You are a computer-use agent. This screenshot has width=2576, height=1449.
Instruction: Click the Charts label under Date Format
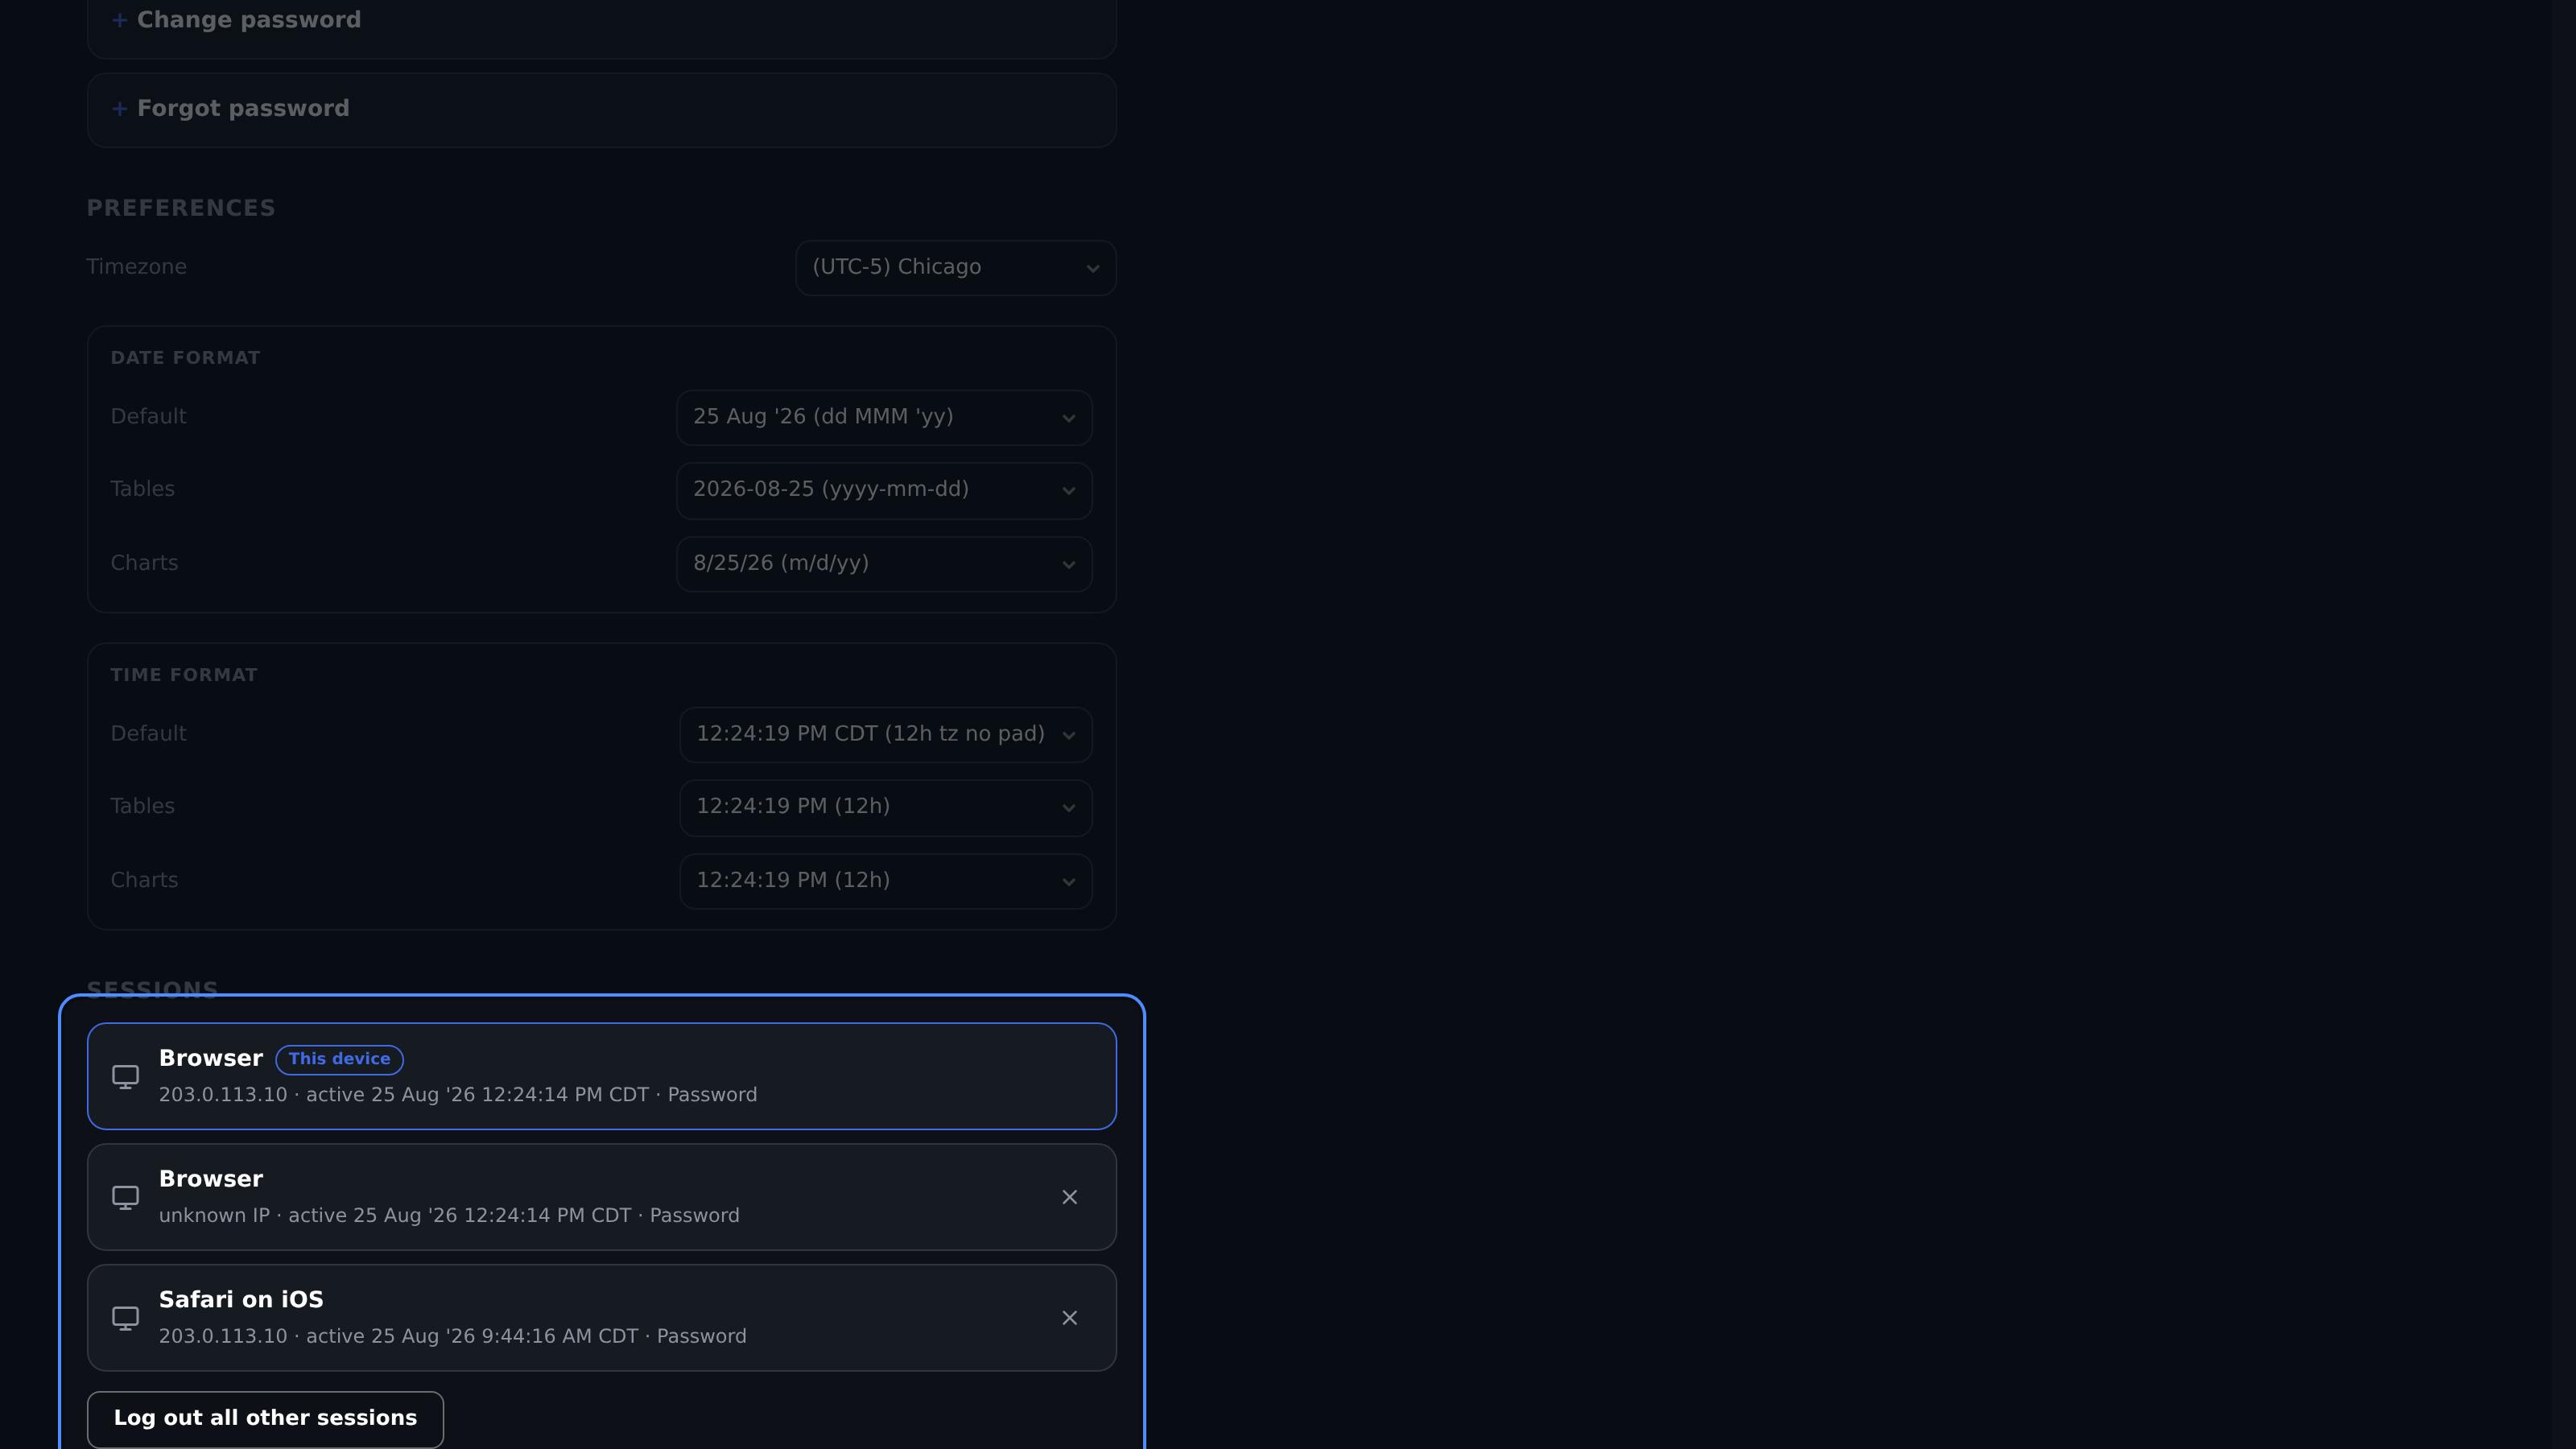point(144,563)
